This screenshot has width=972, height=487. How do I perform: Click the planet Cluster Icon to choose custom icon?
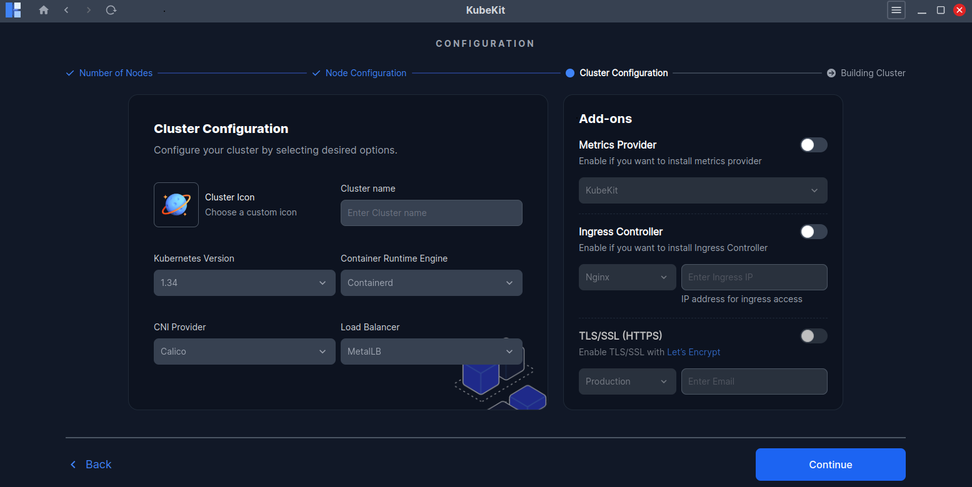(176, 204)
